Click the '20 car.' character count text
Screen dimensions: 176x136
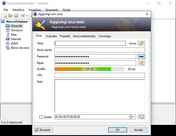[132, 69]
